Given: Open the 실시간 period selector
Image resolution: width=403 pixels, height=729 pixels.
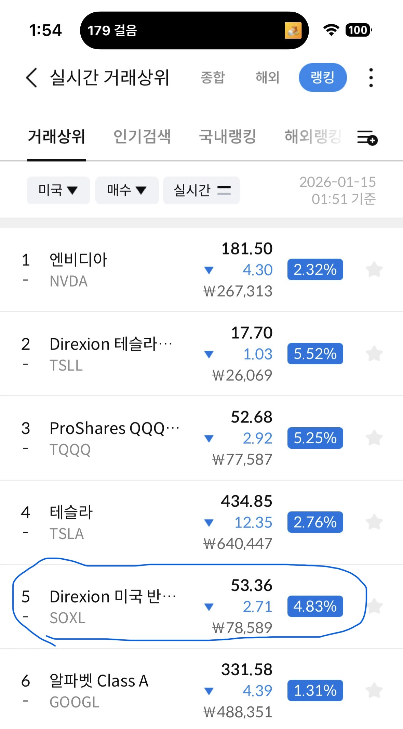Looking at the screenshot, I should click(x=201, y=190).
